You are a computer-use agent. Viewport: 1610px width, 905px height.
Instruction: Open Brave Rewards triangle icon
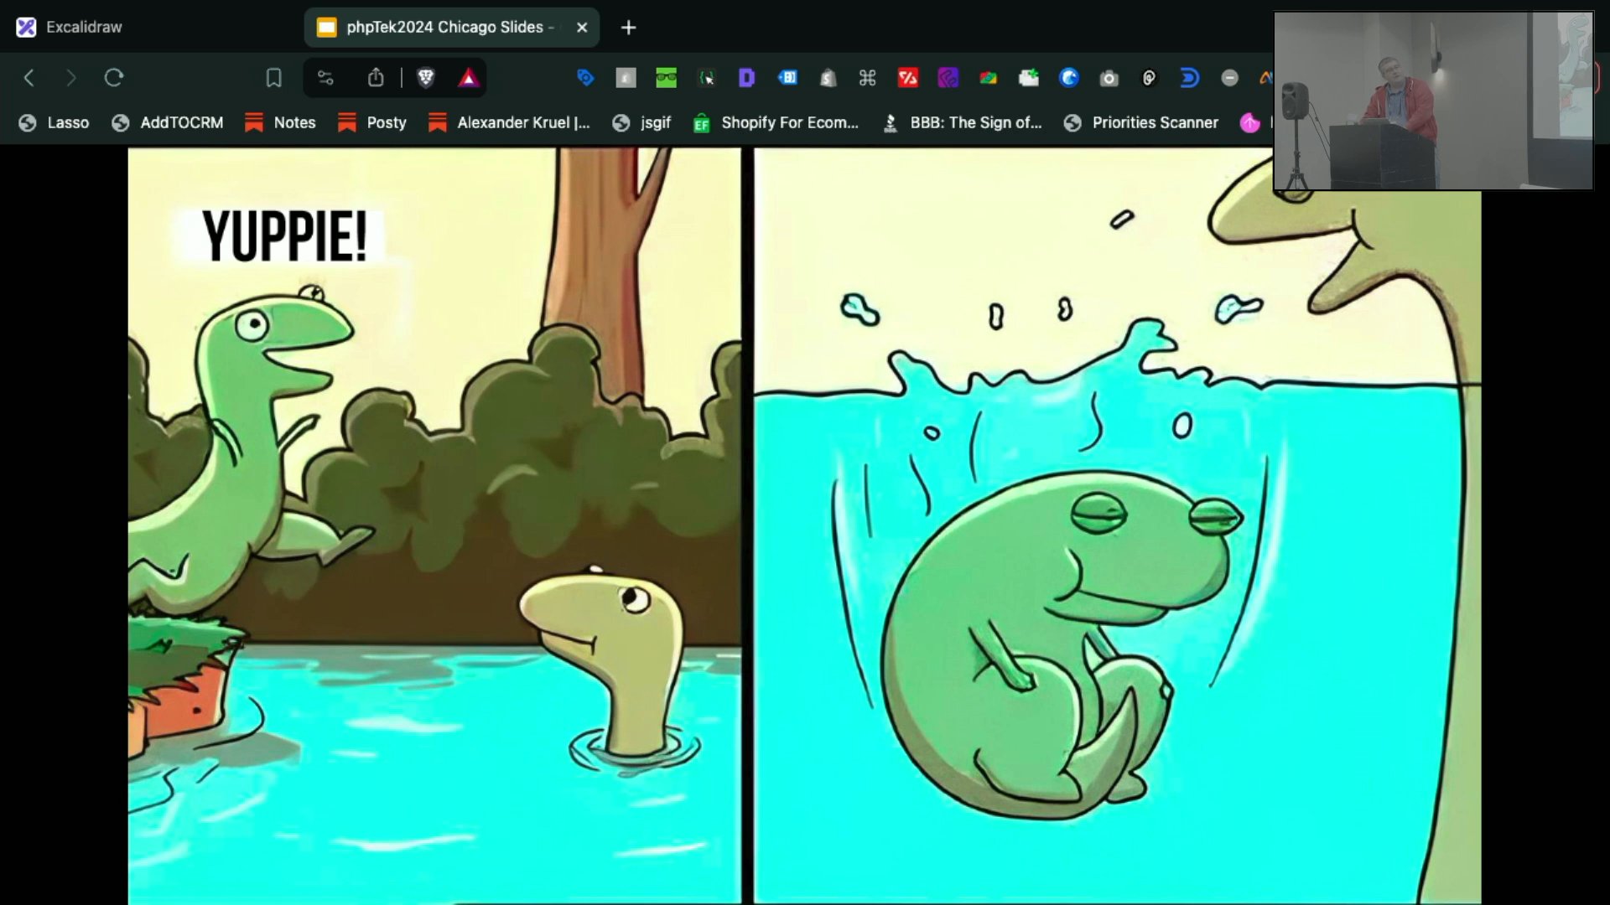point(469,78)
